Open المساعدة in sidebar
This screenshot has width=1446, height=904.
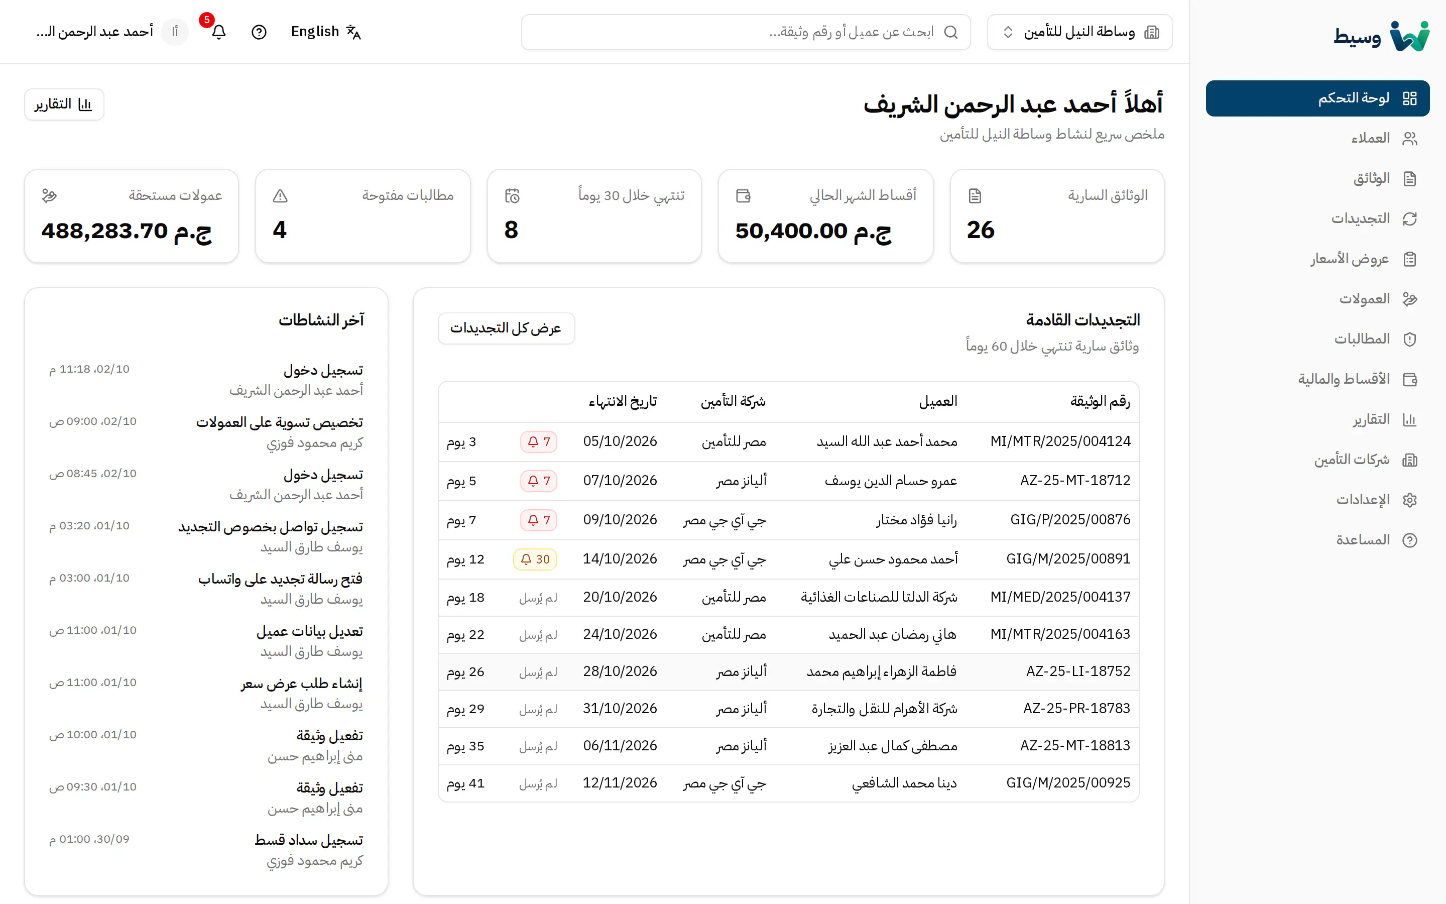tap(1317, 540)
